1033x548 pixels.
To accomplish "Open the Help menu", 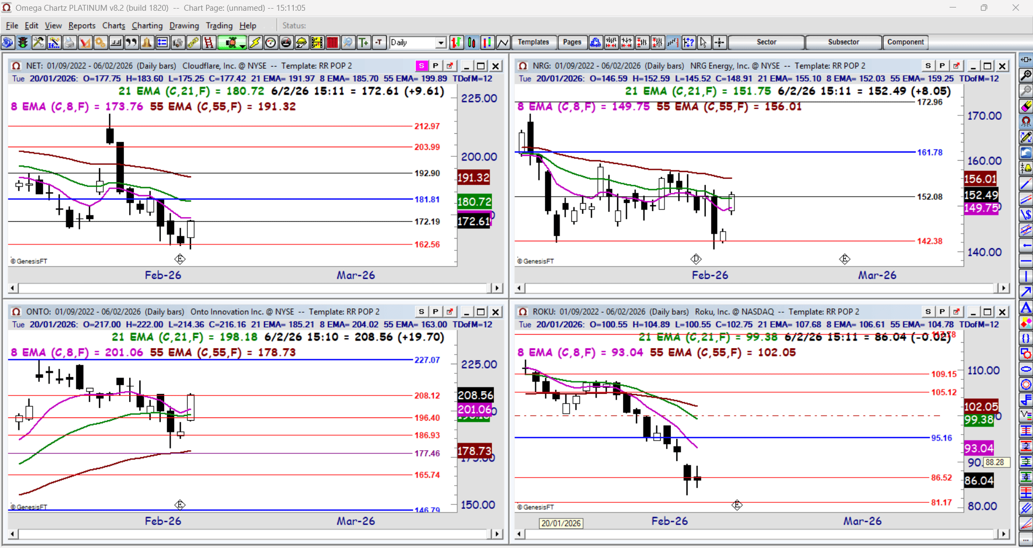I will 247,25.
